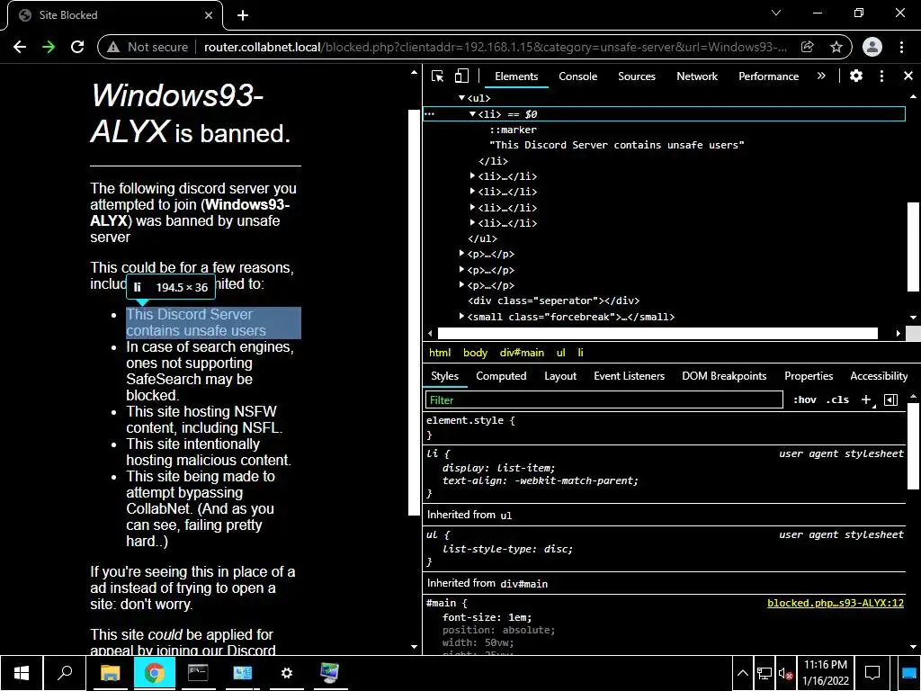The width and height of the screenshot is (921, 691).
Task: Open the Computed styles tab
Action: click(501, 376)
